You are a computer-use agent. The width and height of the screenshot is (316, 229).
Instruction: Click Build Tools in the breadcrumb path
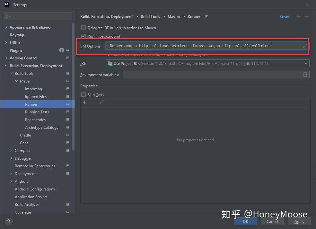pos(150,16)
